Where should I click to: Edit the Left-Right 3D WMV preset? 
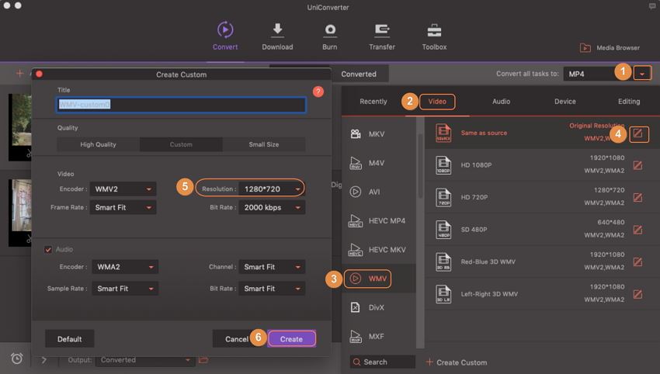[637, 294]
